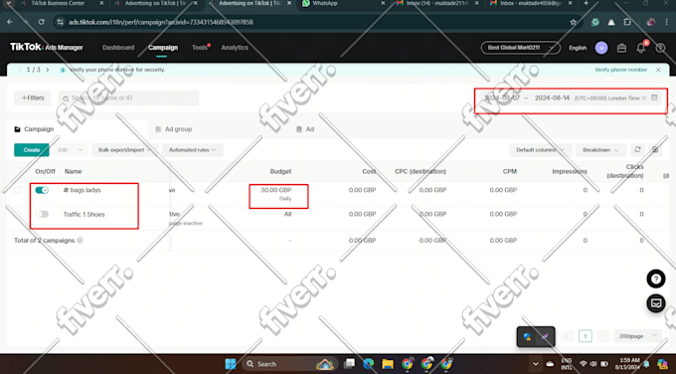Screen dimensions: 676x374
Task: Click the green Create button
Action: tap(32, 149)
